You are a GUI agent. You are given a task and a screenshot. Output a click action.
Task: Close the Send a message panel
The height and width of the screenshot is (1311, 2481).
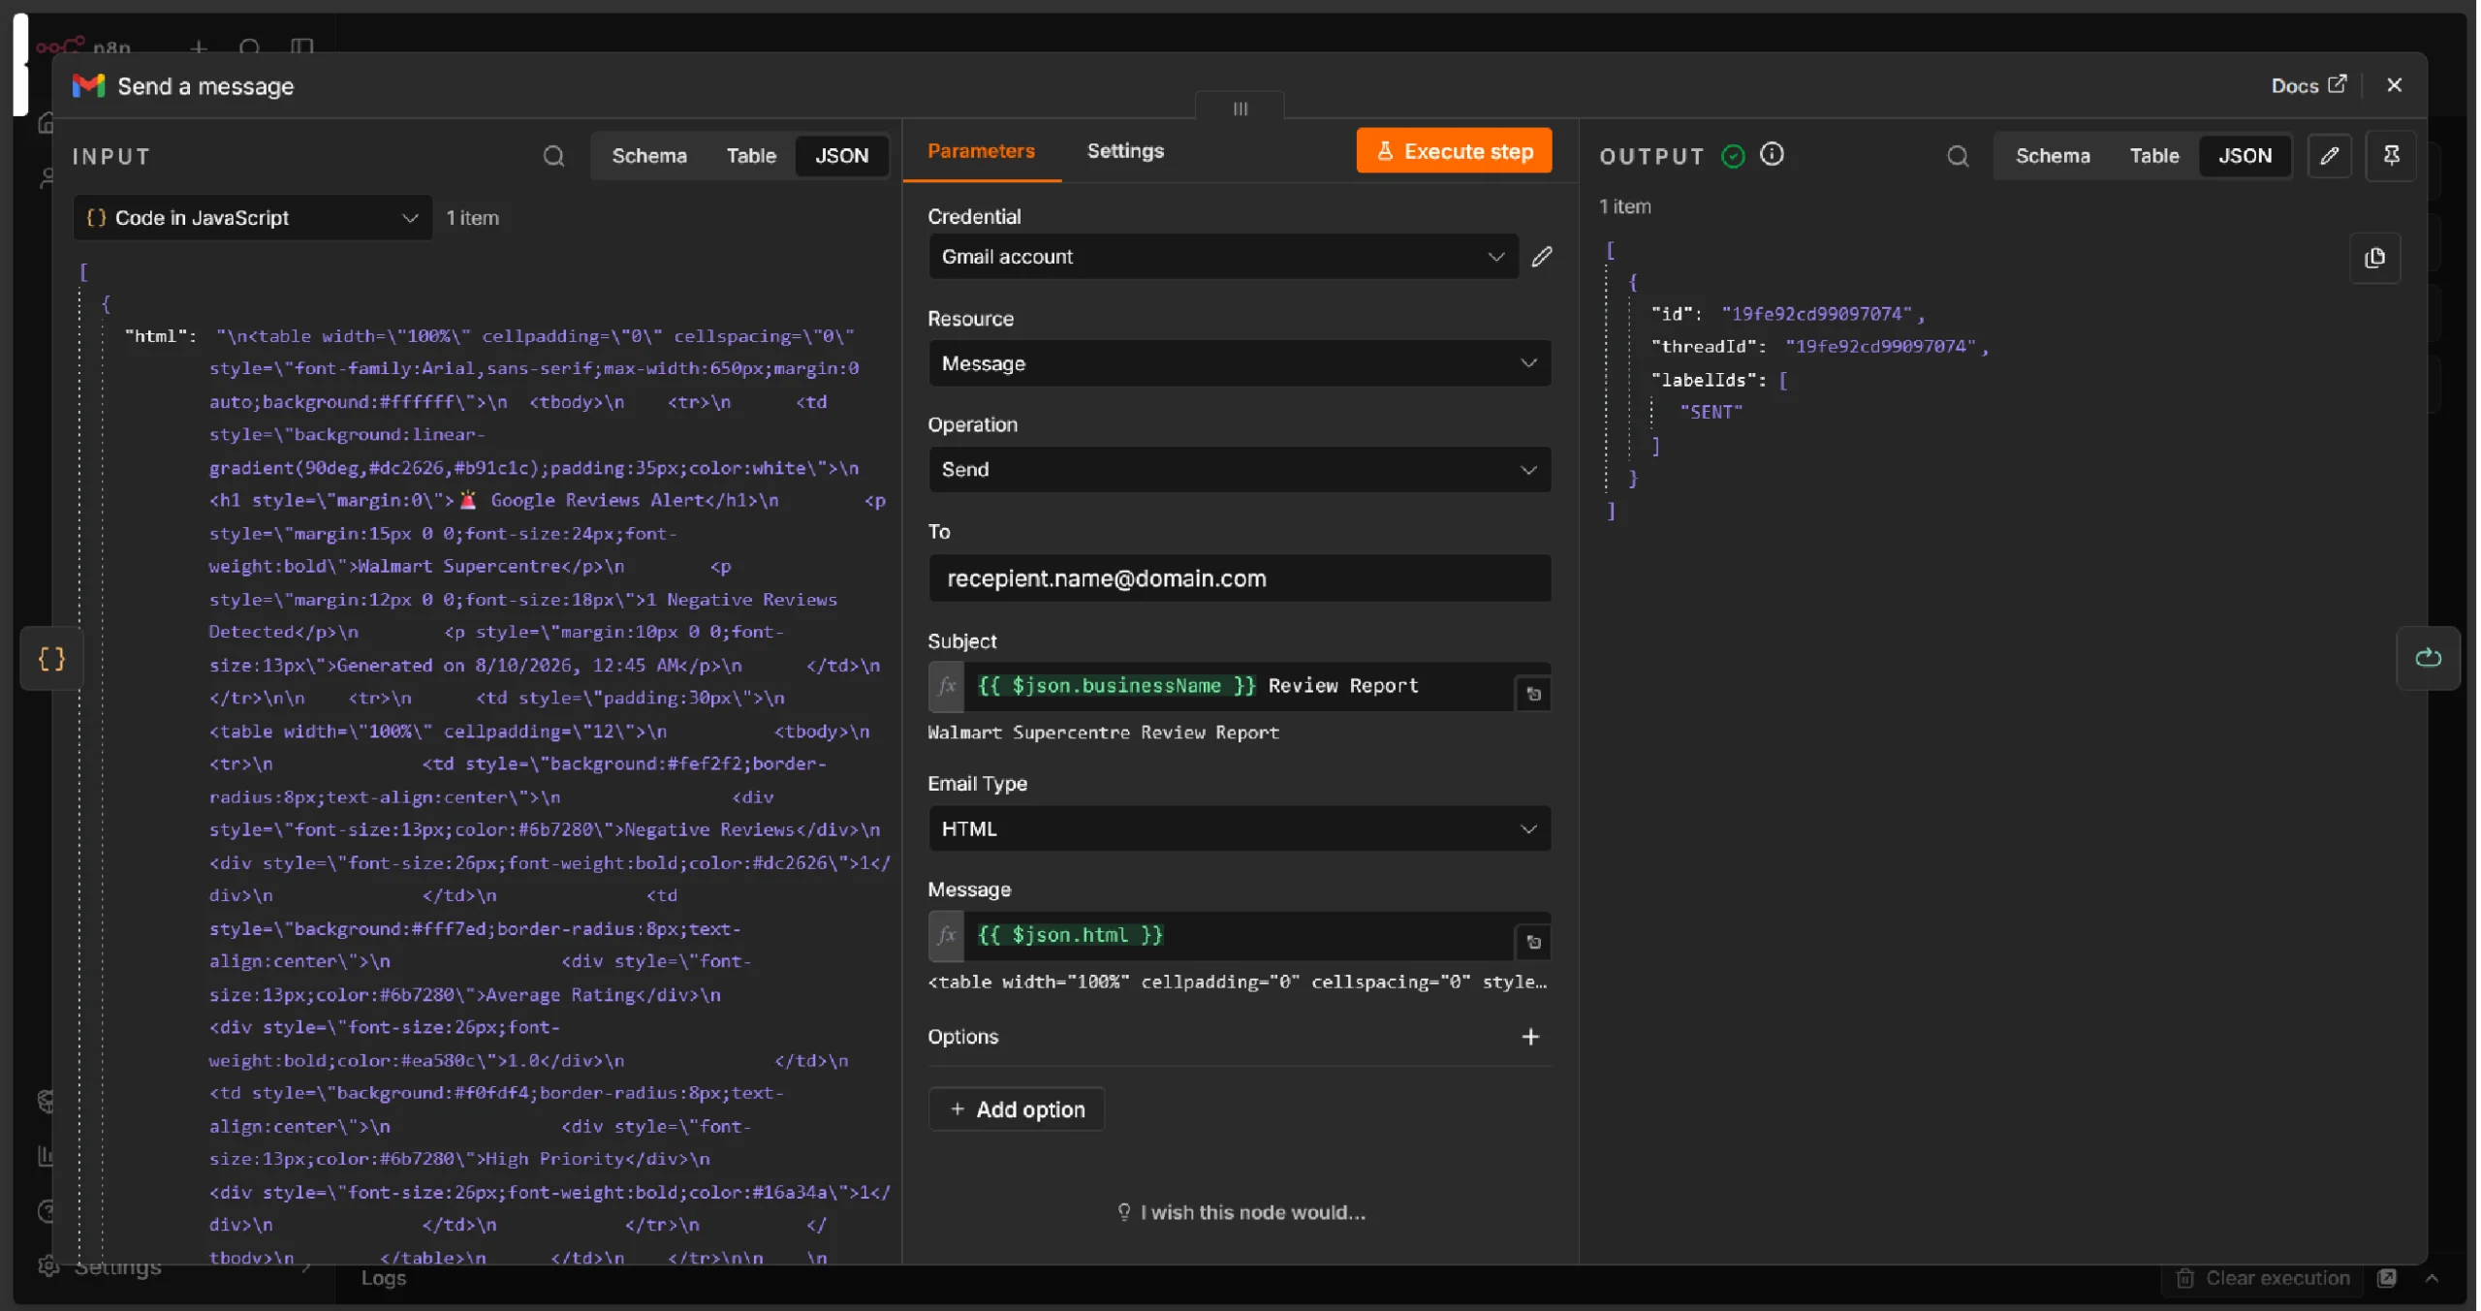(x=2394, y=85)
